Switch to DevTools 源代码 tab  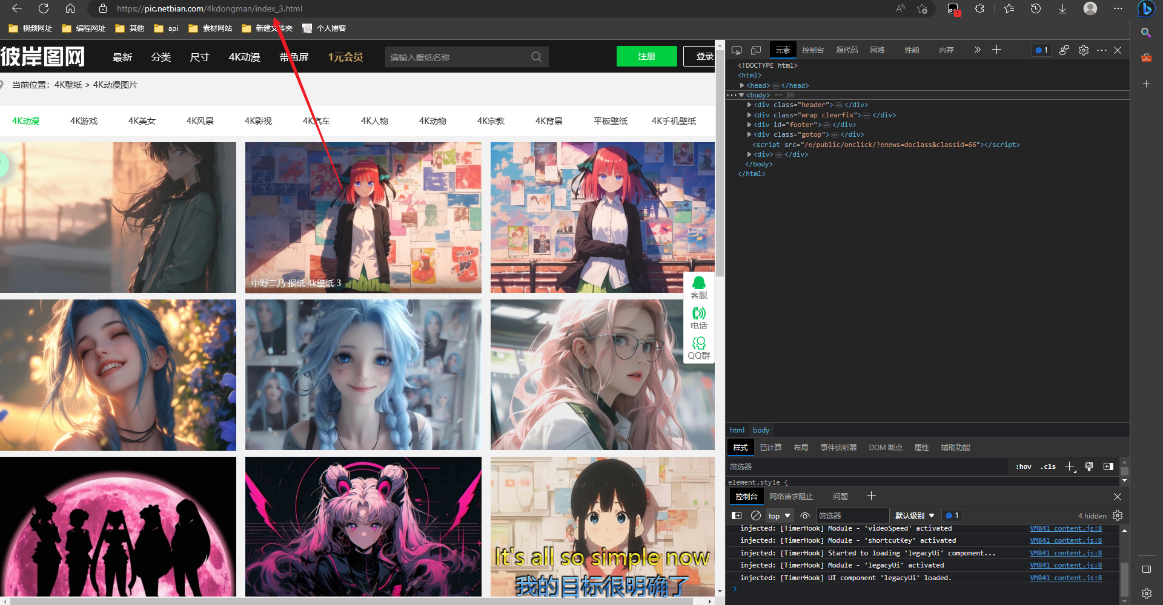847,50
